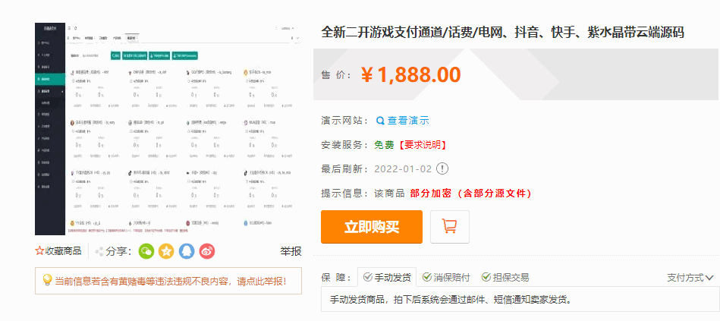Click the star icon of 收藏商品
The width and height of the screenshot is (720, 321).
click(x=40, y=251)
